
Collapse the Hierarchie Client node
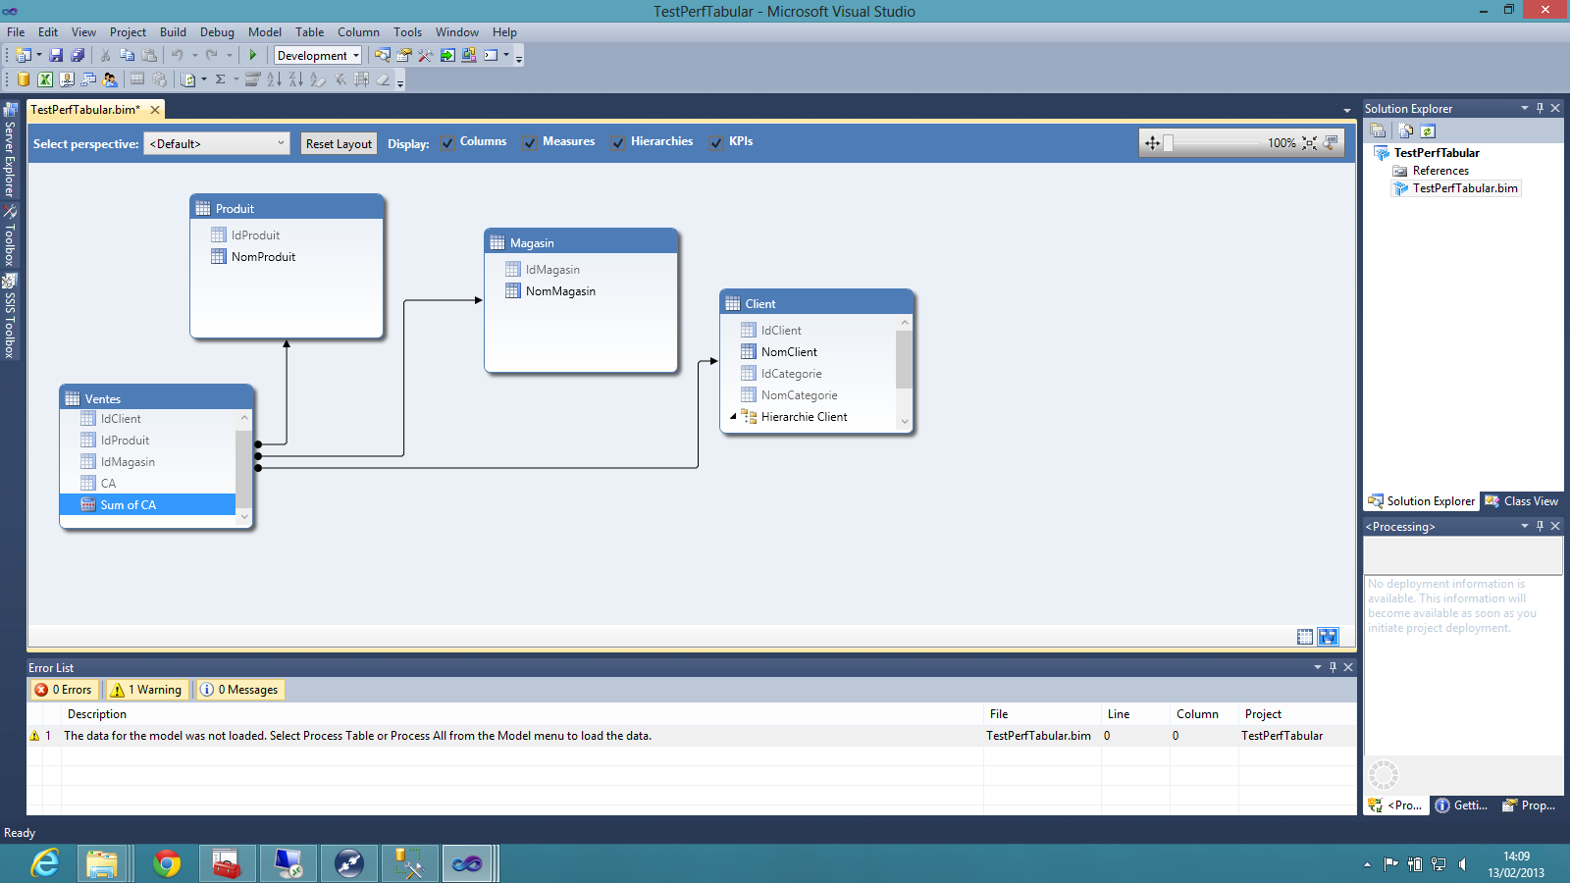point(733,417)
